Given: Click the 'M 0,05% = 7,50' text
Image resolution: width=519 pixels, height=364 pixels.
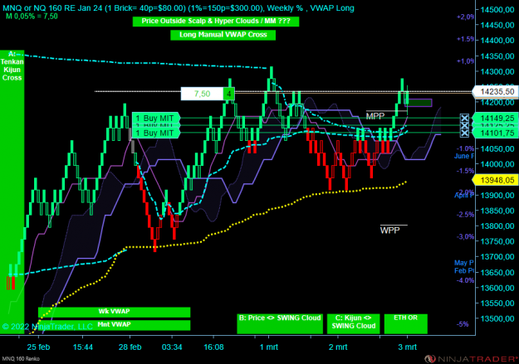Looking at the screenshot, I should pyautogui.click(x=32, y=17).
